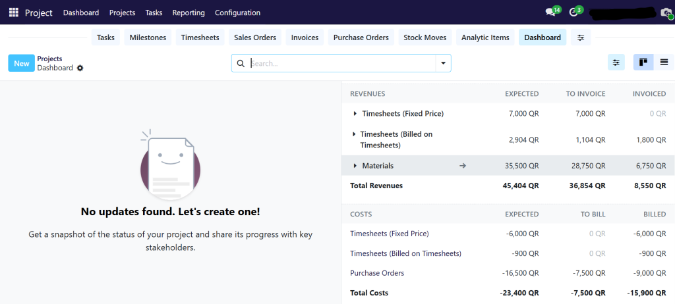Viewport: 675px width, 304px height.
Task: Click the Total Costs label
Action: point(369,293)
